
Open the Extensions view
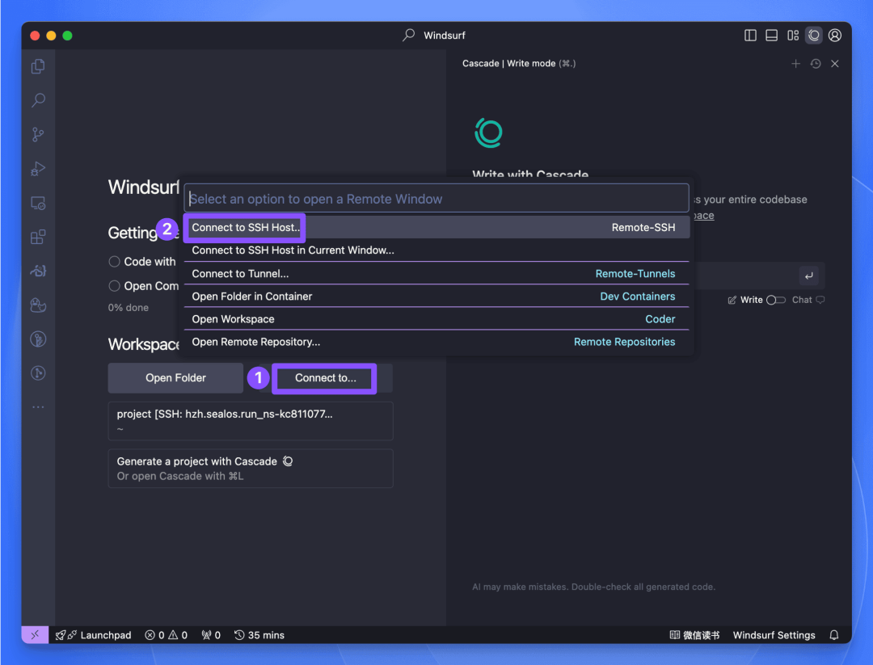coord(38,237)
